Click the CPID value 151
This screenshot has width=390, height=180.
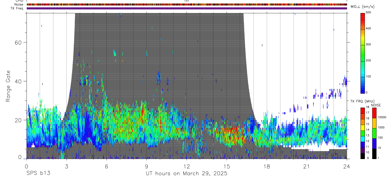click(x=187, y=1)
